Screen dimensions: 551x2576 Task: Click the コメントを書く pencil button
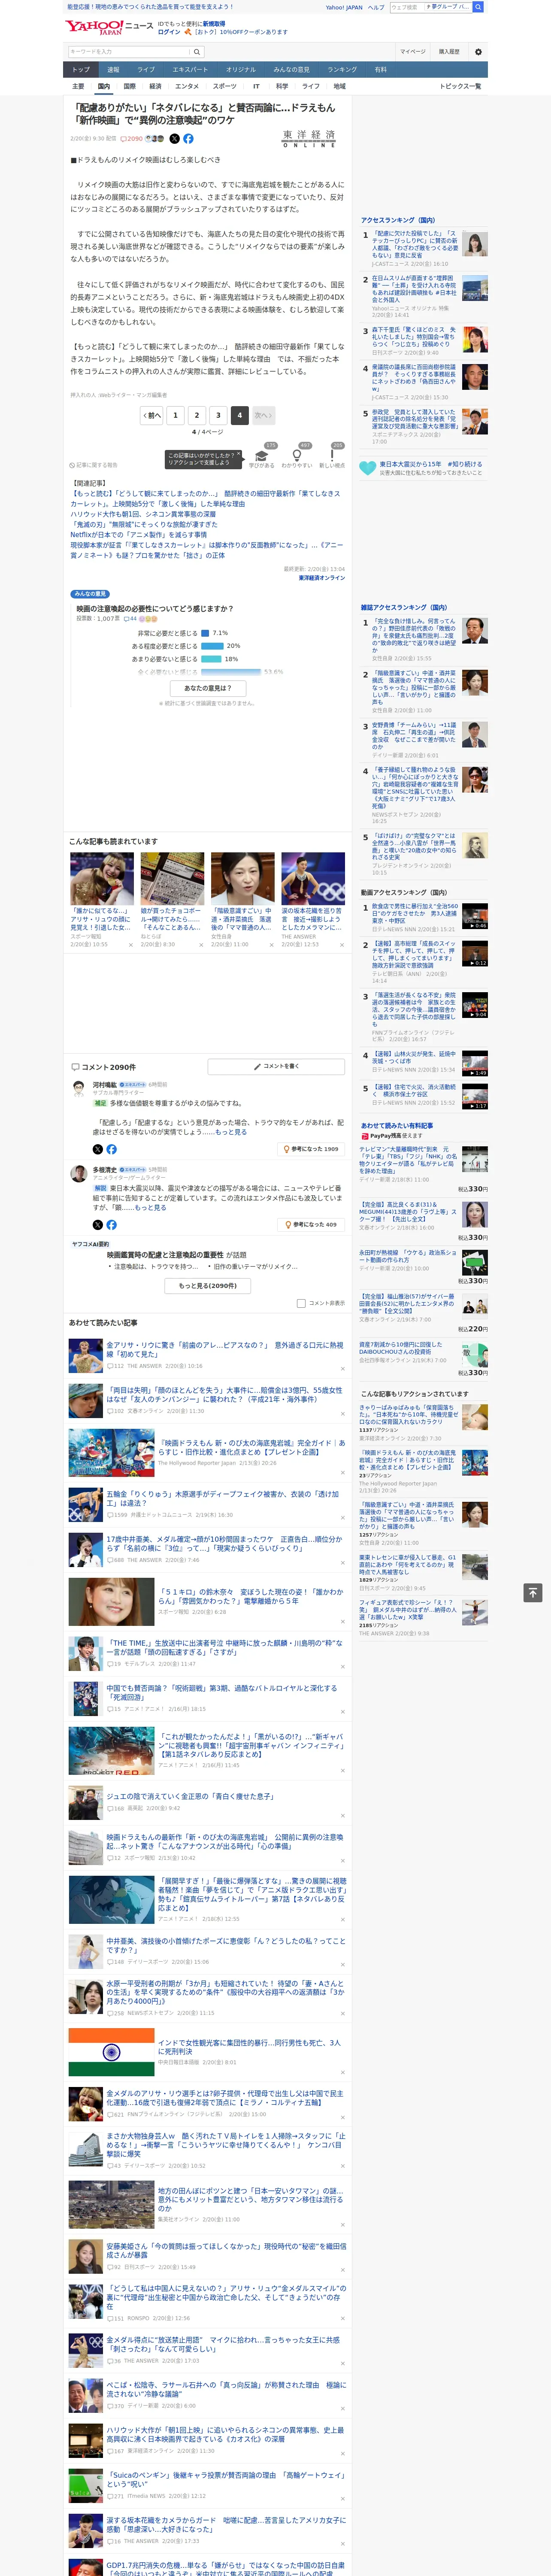pos(276,1066)
